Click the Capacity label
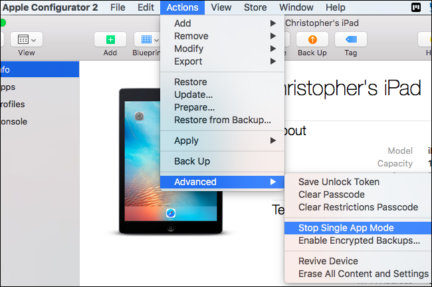The height and width of the screenshot is (287, 432). click(x=395, y=164)
